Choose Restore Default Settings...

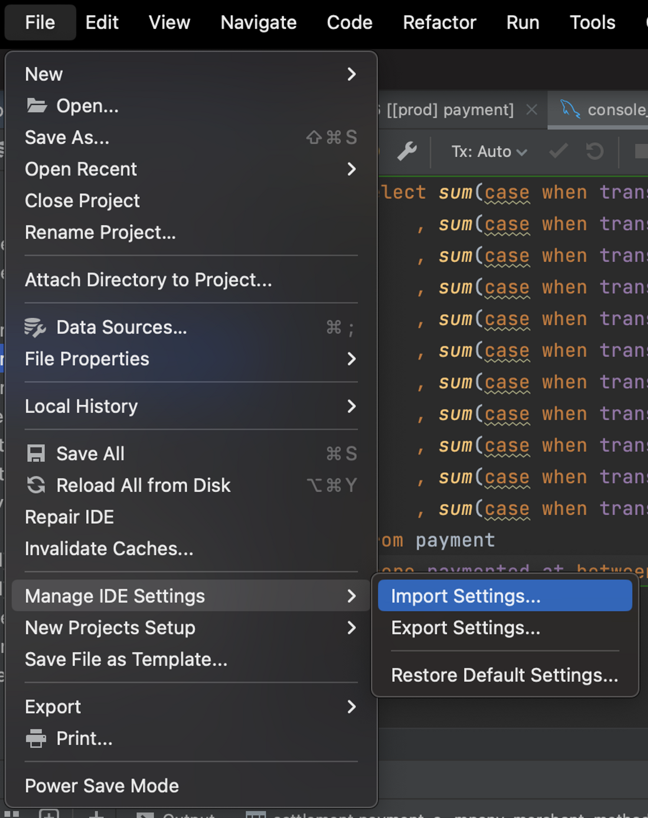[504, 675]
